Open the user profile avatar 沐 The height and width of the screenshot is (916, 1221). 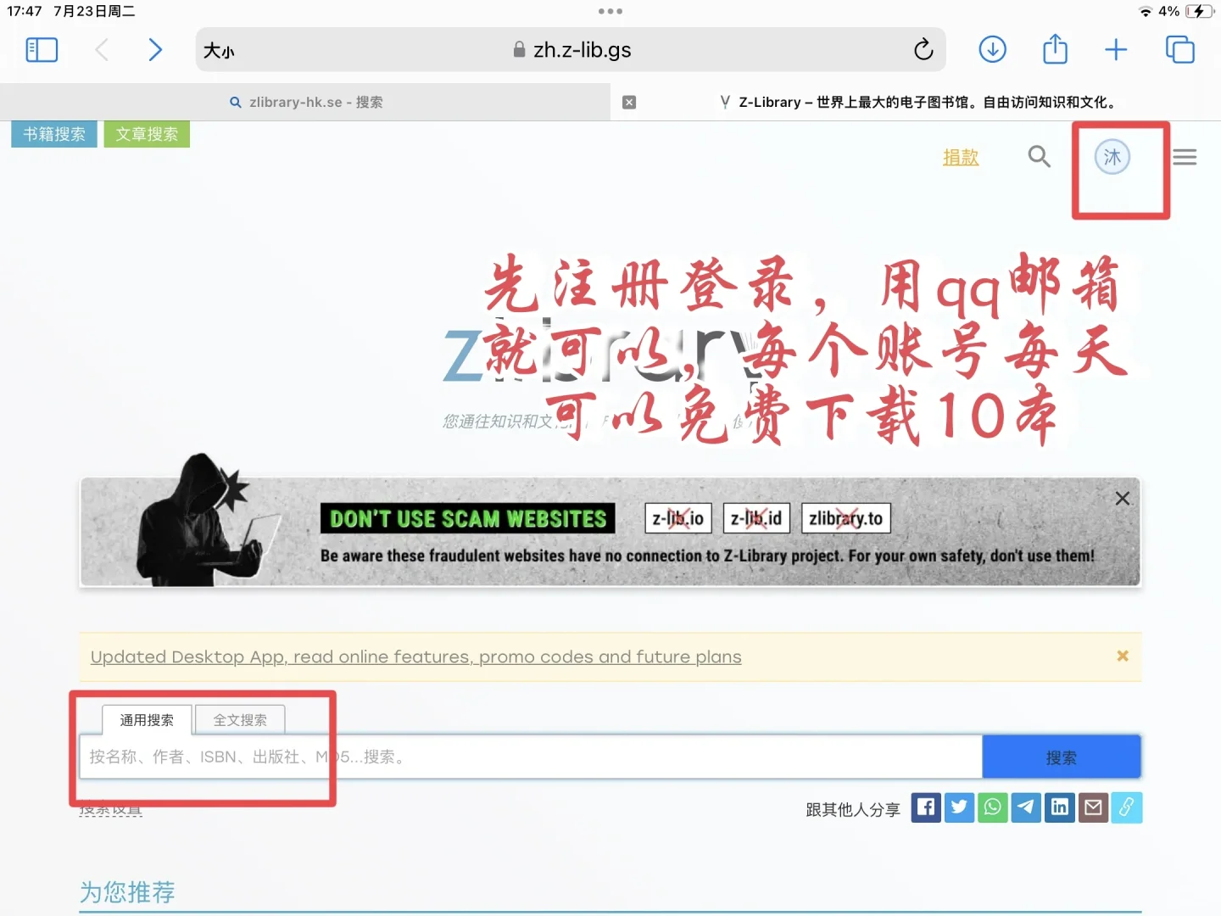[1112, 157]
